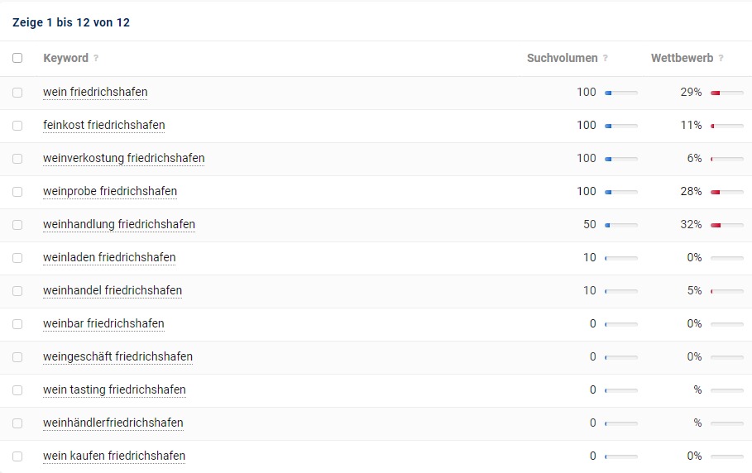Click the help icon beside Suchvolumen
Viewport: 752px width, 473px height.
606,59
